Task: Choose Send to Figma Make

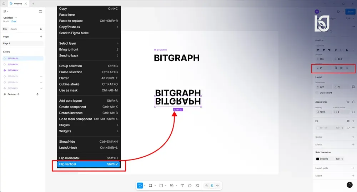Action: (89, 33)
